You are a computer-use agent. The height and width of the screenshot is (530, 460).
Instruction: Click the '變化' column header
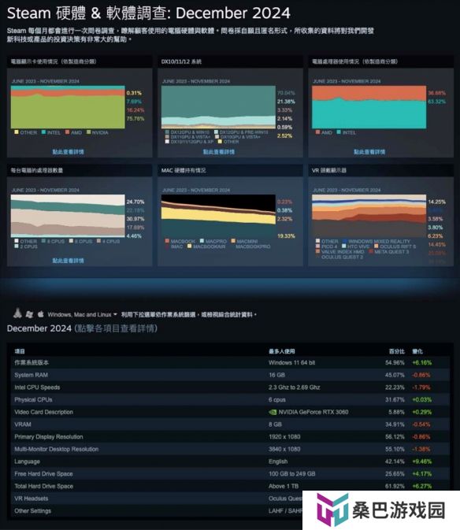(x=417, y=351)
